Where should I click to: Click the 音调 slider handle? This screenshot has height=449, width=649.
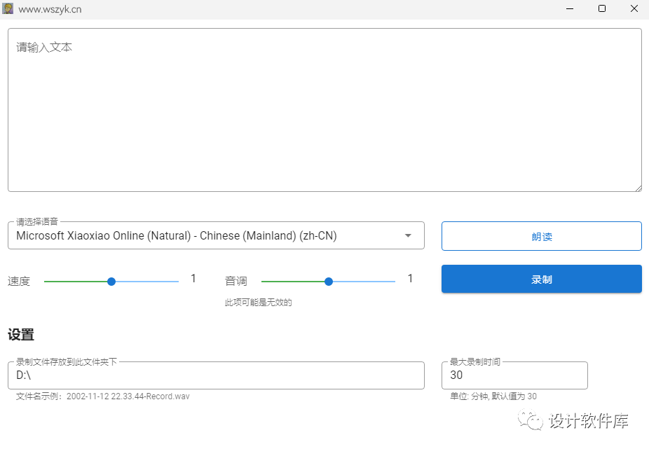click(x=329, y=282)
